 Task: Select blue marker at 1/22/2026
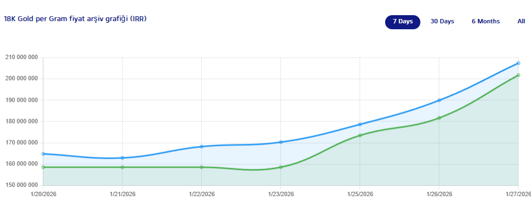click(x=201, y=146)
